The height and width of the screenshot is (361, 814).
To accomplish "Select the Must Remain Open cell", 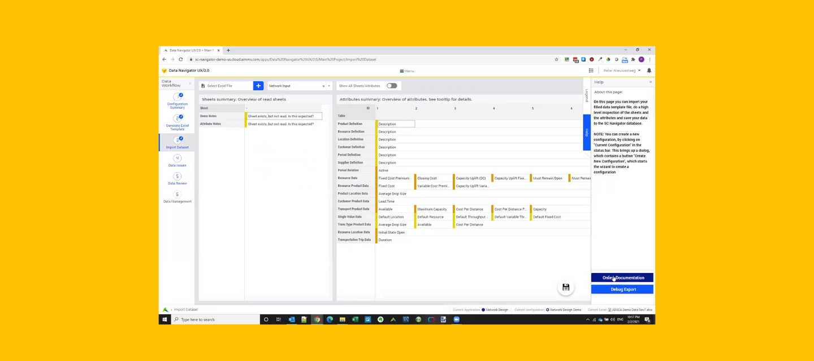I will (550, 178).
